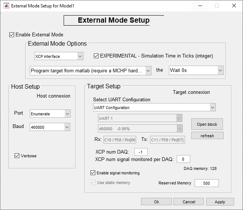Toggle EXPERIMENTAL Simulation Time in Ticks checkbox

tap(97, 56)
